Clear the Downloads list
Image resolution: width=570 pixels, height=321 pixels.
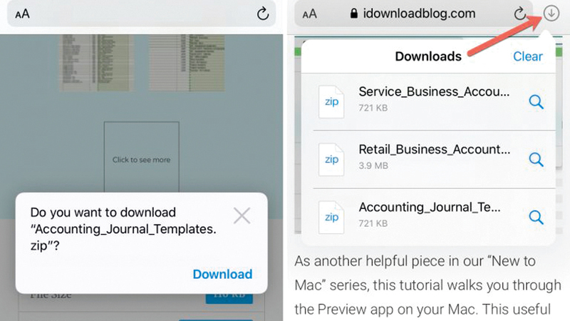527,56
